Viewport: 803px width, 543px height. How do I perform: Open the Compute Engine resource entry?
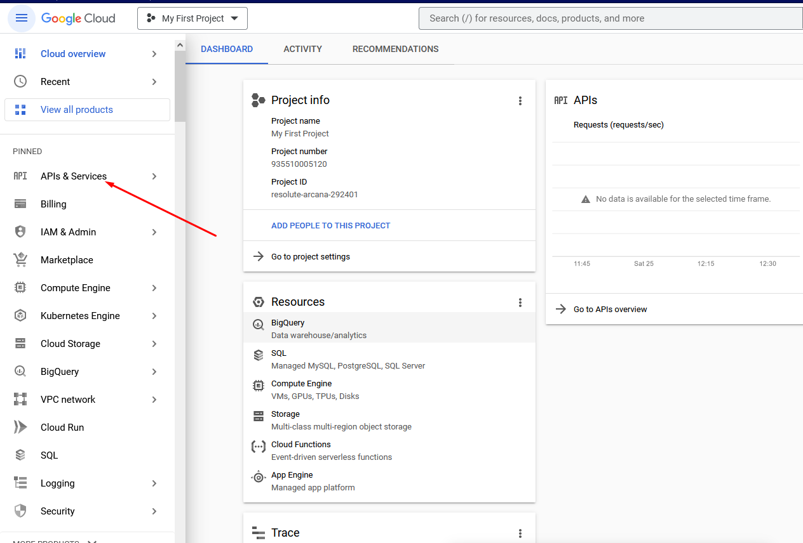[389, 389]
